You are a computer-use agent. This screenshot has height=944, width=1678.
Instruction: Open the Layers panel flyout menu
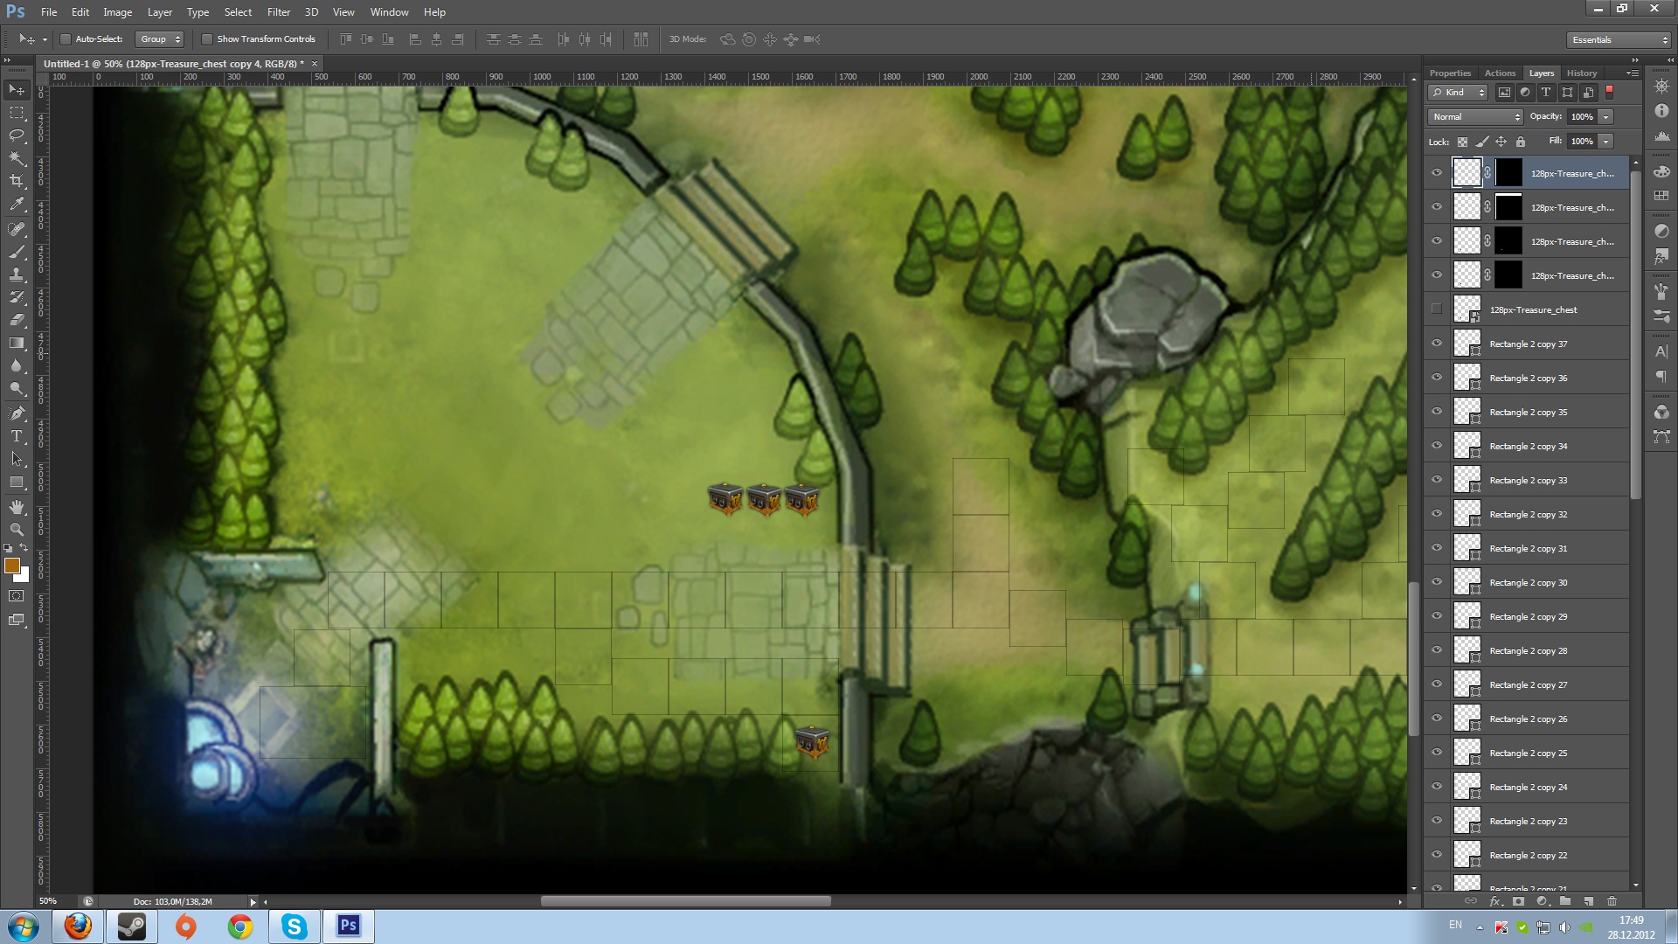[1632, 73]
